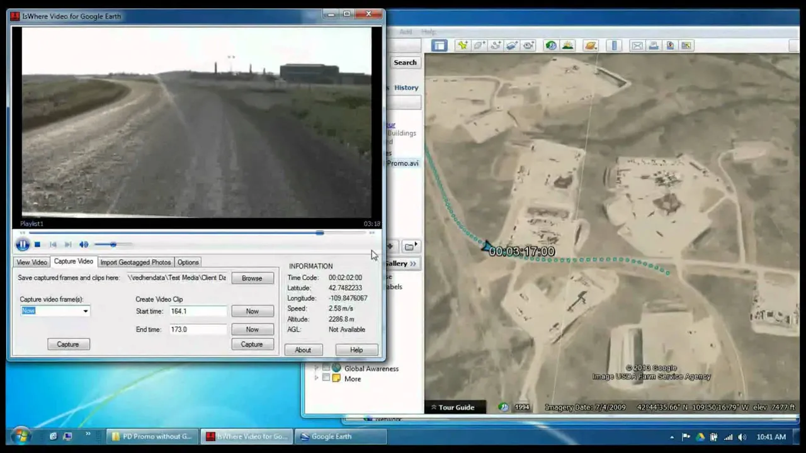Set end time with its Now button
This screenshot has width=806, height=453.
(252, 329)
